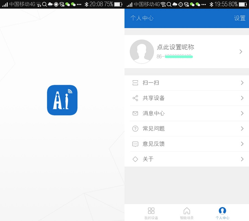Image resolution: width=249 pixels, height=221 pixels.
Task: Open the 我的设备 tab
Action: pos(151,213)
